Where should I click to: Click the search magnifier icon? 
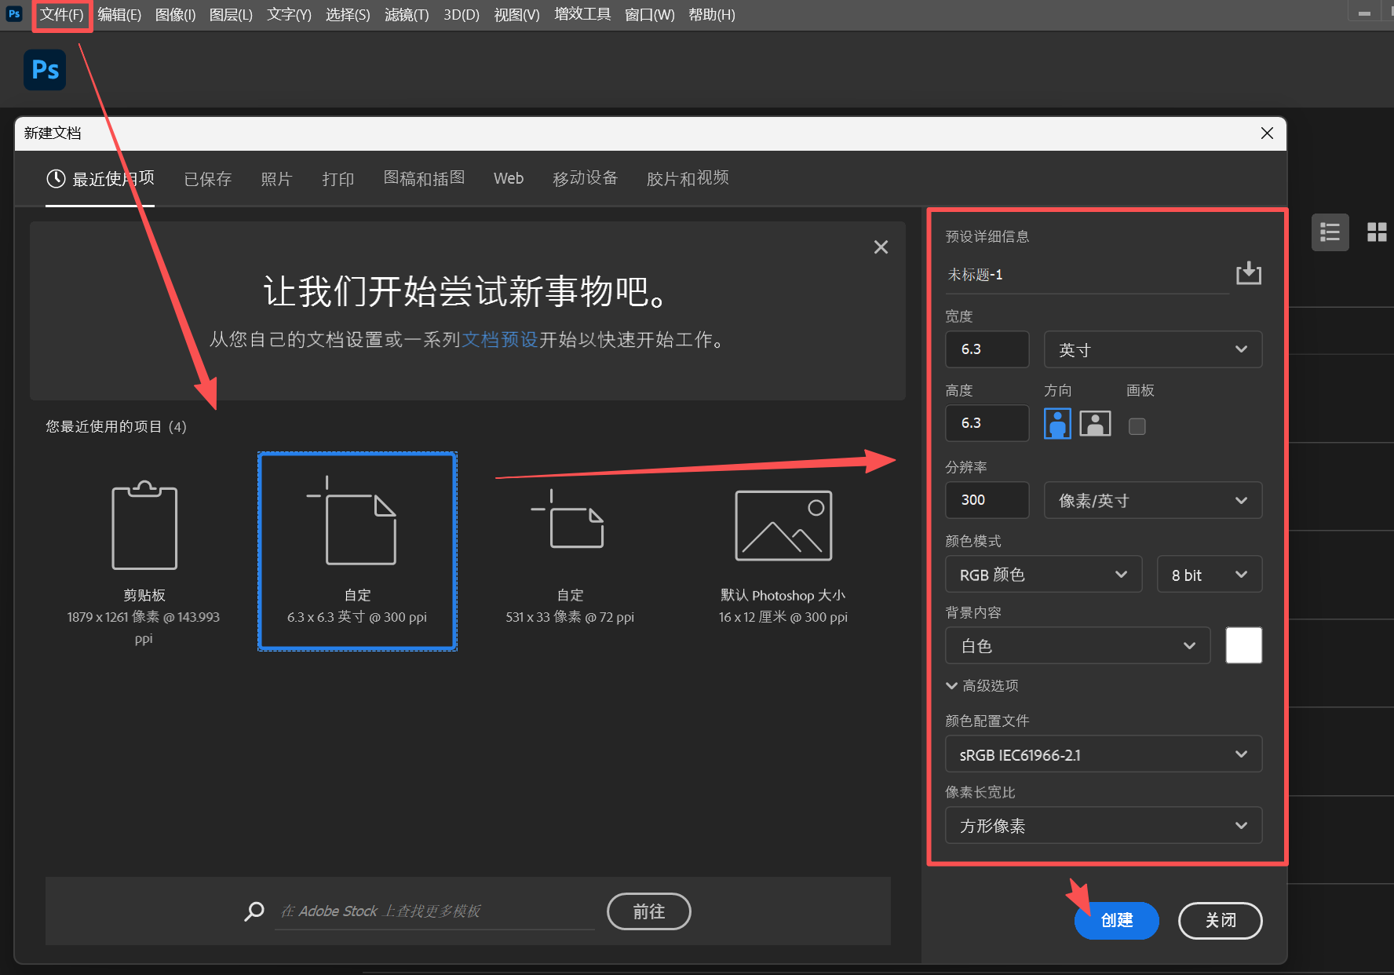254,911
